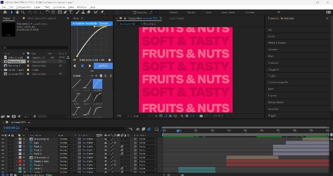Click the Project panel search field
This screenshot has height=176, width=333.
click(35, 48)
